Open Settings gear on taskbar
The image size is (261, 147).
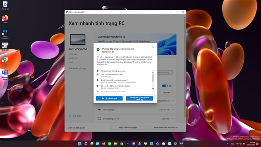(x=176, y=144)
